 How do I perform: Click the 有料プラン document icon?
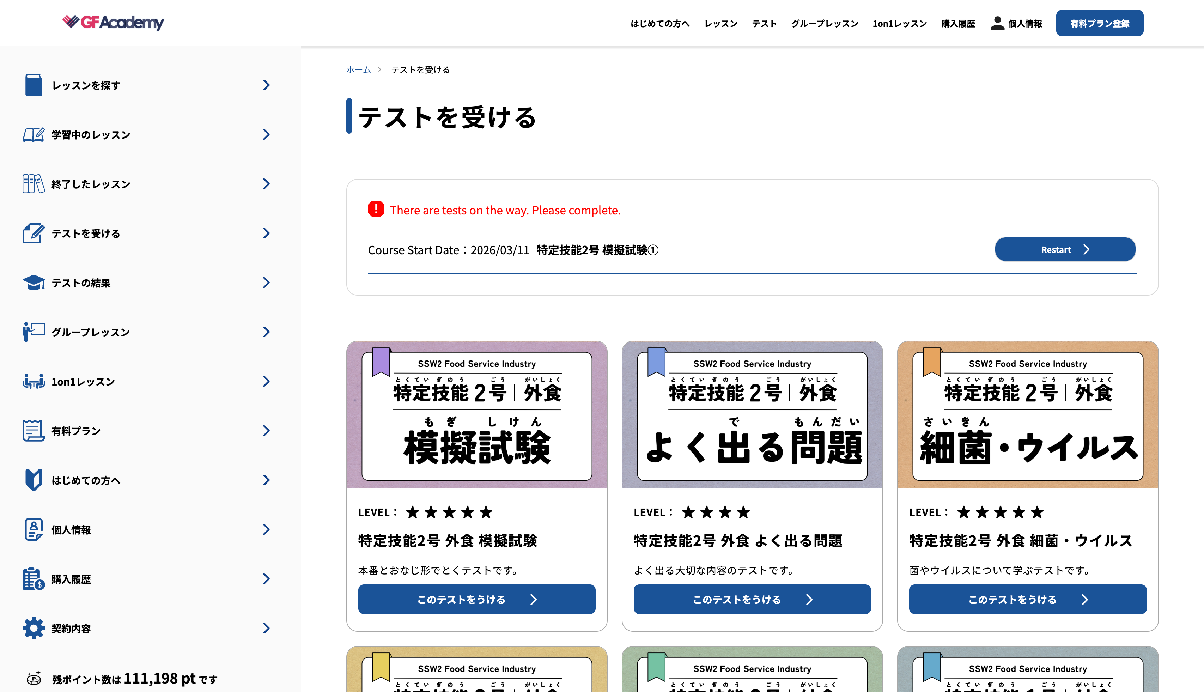tap(33, 431)
